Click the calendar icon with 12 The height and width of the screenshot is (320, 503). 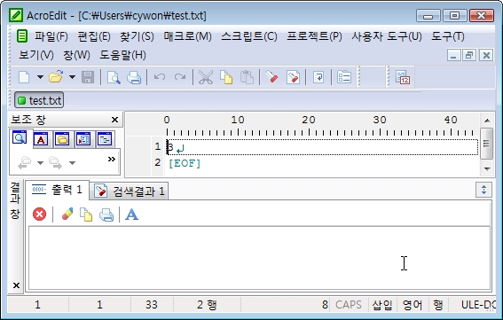pyautogui.click(x=403, y=77)
